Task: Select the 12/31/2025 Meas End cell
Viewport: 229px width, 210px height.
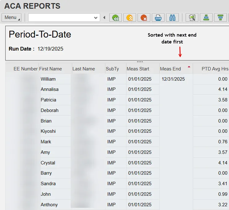Action: tap(173, 79)
